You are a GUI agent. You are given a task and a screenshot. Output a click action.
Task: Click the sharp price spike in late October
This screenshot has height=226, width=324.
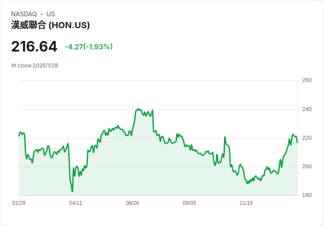[x=225, y=137]
